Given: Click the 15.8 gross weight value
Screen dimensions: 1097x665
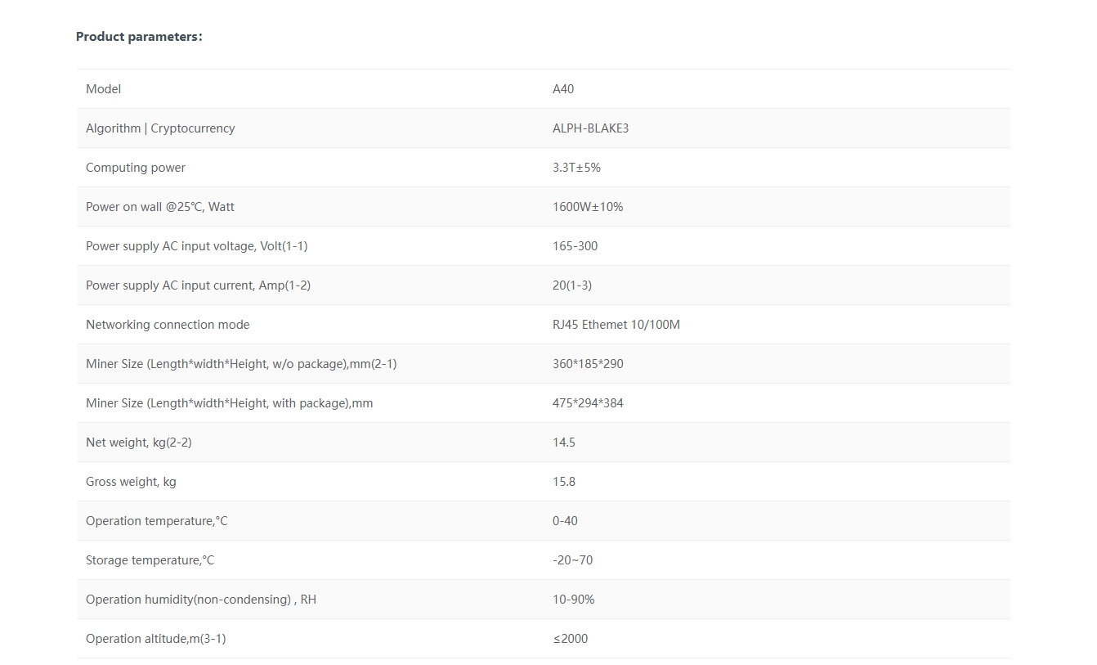Looking at the screenshot, I should 564,482.
